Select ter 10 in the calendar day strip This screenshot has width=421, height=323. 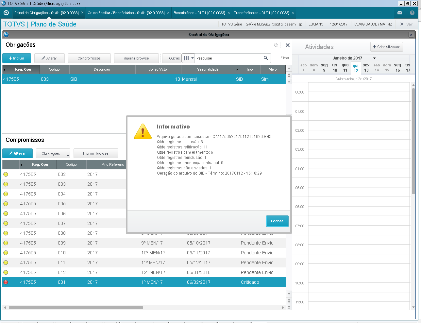(x=335, y=68)
